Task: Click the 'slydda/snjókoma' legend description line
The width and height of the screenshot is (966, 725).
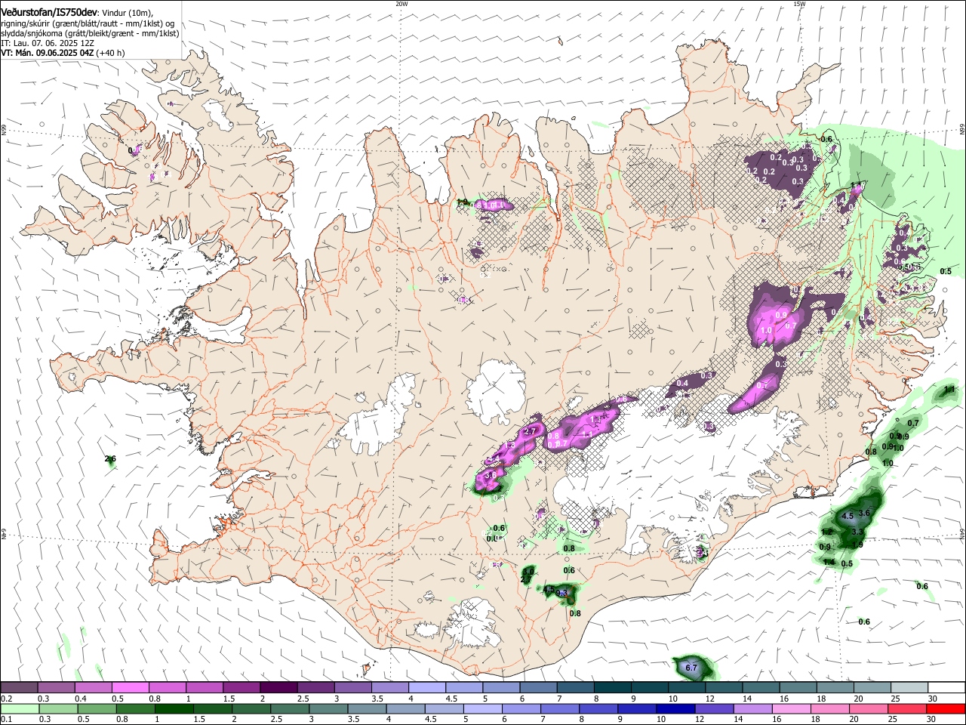Action: tap(90, 33)
